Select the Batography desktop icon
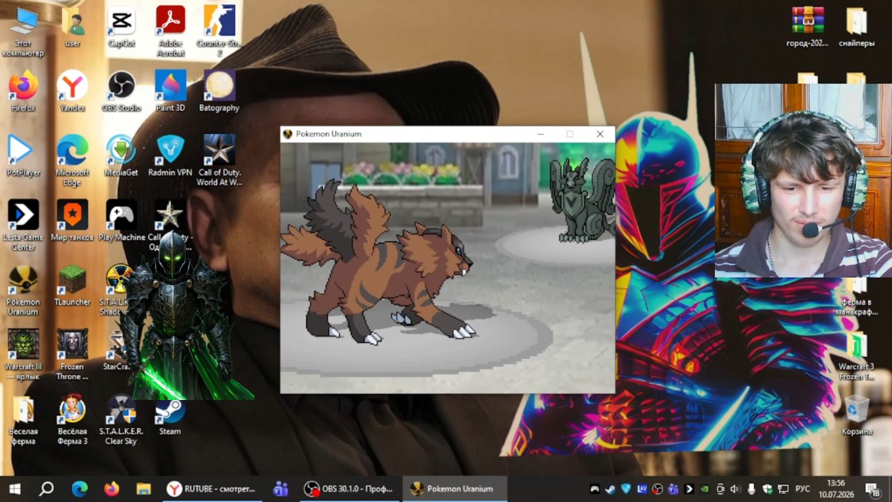The height and width of the screenshot is (502, 892). click(219, 91)
